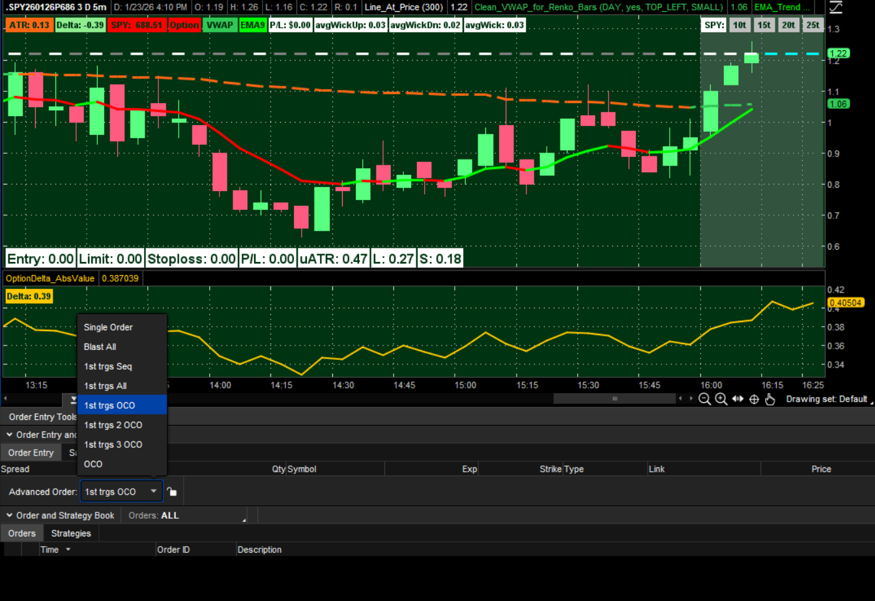Screen dimensions: 875x601
Task: Collapse the Order and Strategy Book section
Action: 9,516
